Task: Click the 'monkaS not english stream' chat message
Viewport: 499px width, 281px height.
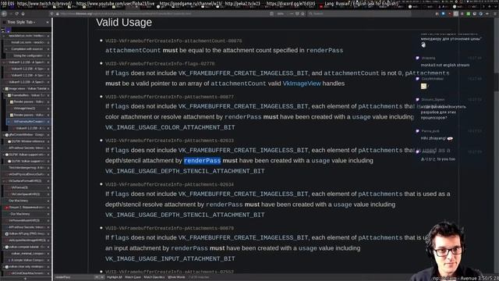Action: click(445, 65)
